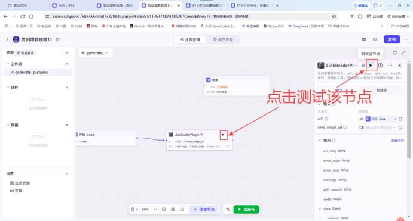Edit project name pencil icon
This screenshot has height=221, width=413.
(x=57, y=39)
